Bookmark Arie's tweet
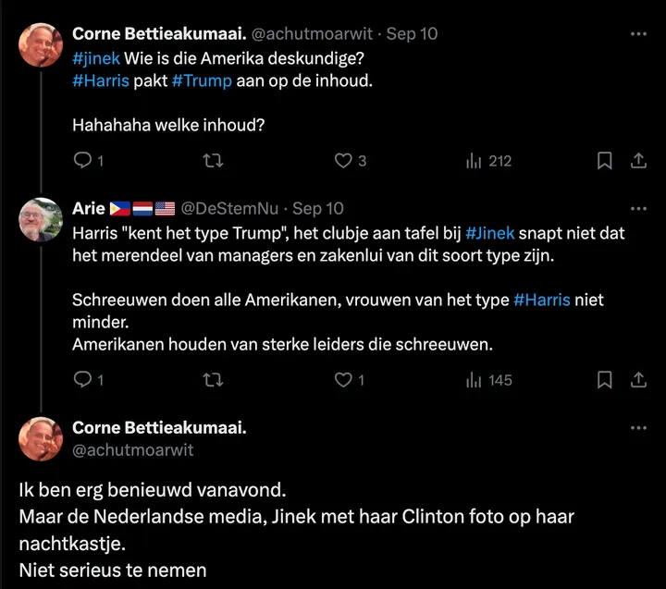 point(604,380)
